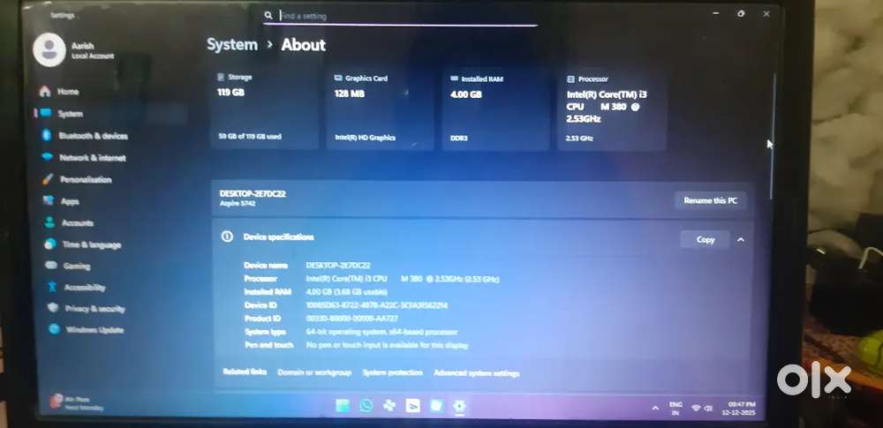The image size is (883, 428).
Task: Click the Device specifications info icon
Action: coord(227,237)
